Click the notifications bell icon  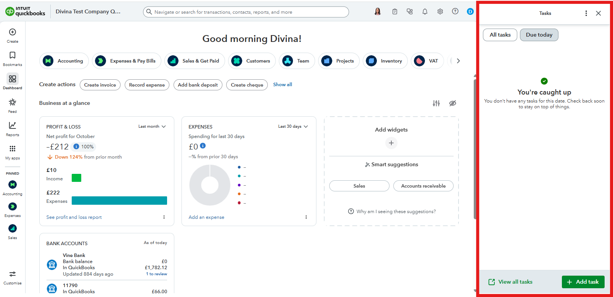pos(425,11)
